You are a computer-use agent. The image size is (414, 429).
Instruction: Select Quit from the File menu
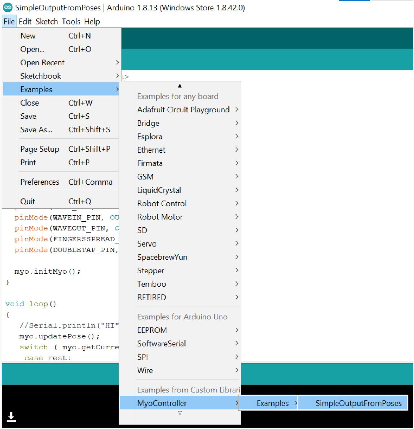(27, 201)
